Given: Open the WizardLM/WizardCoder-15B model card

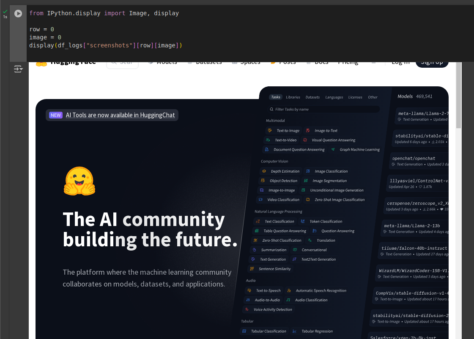Looking at the screenshot, I should tap(412, 273).
